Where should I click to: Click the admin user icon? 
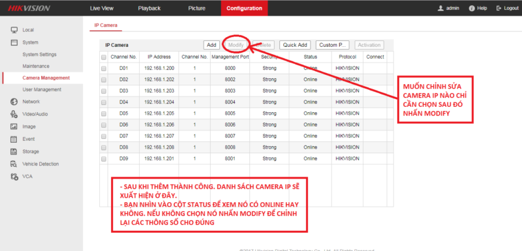click(x=441, y=8)
